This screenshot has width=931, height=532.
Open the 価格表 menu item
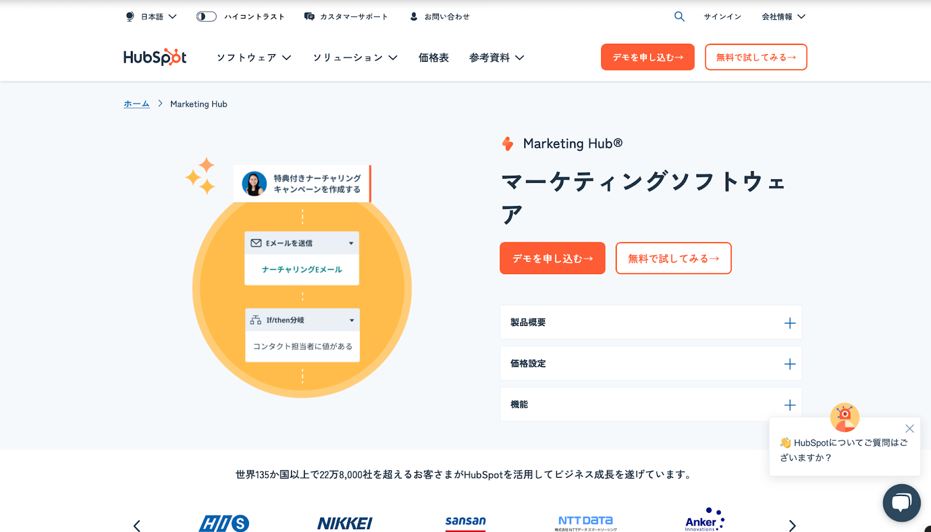[x=433, y=58]
